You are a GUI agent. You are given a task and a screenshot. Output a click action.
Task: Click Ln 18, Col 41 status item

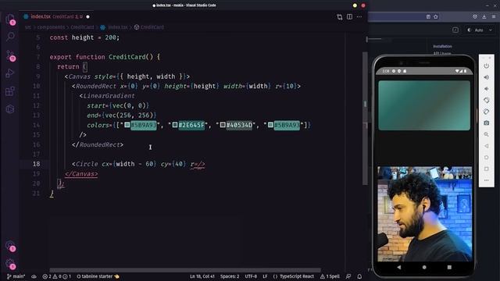click(x=202, y=276)
